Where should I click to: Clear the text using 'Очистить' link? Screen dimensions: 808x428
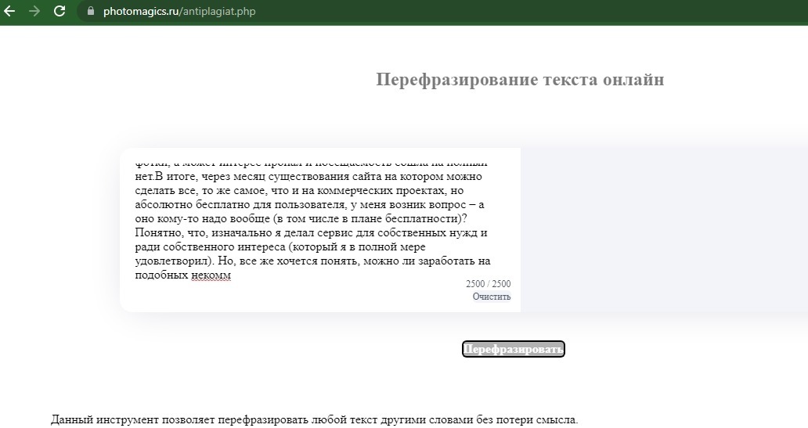pyautogui.click(x=491, y=297)
